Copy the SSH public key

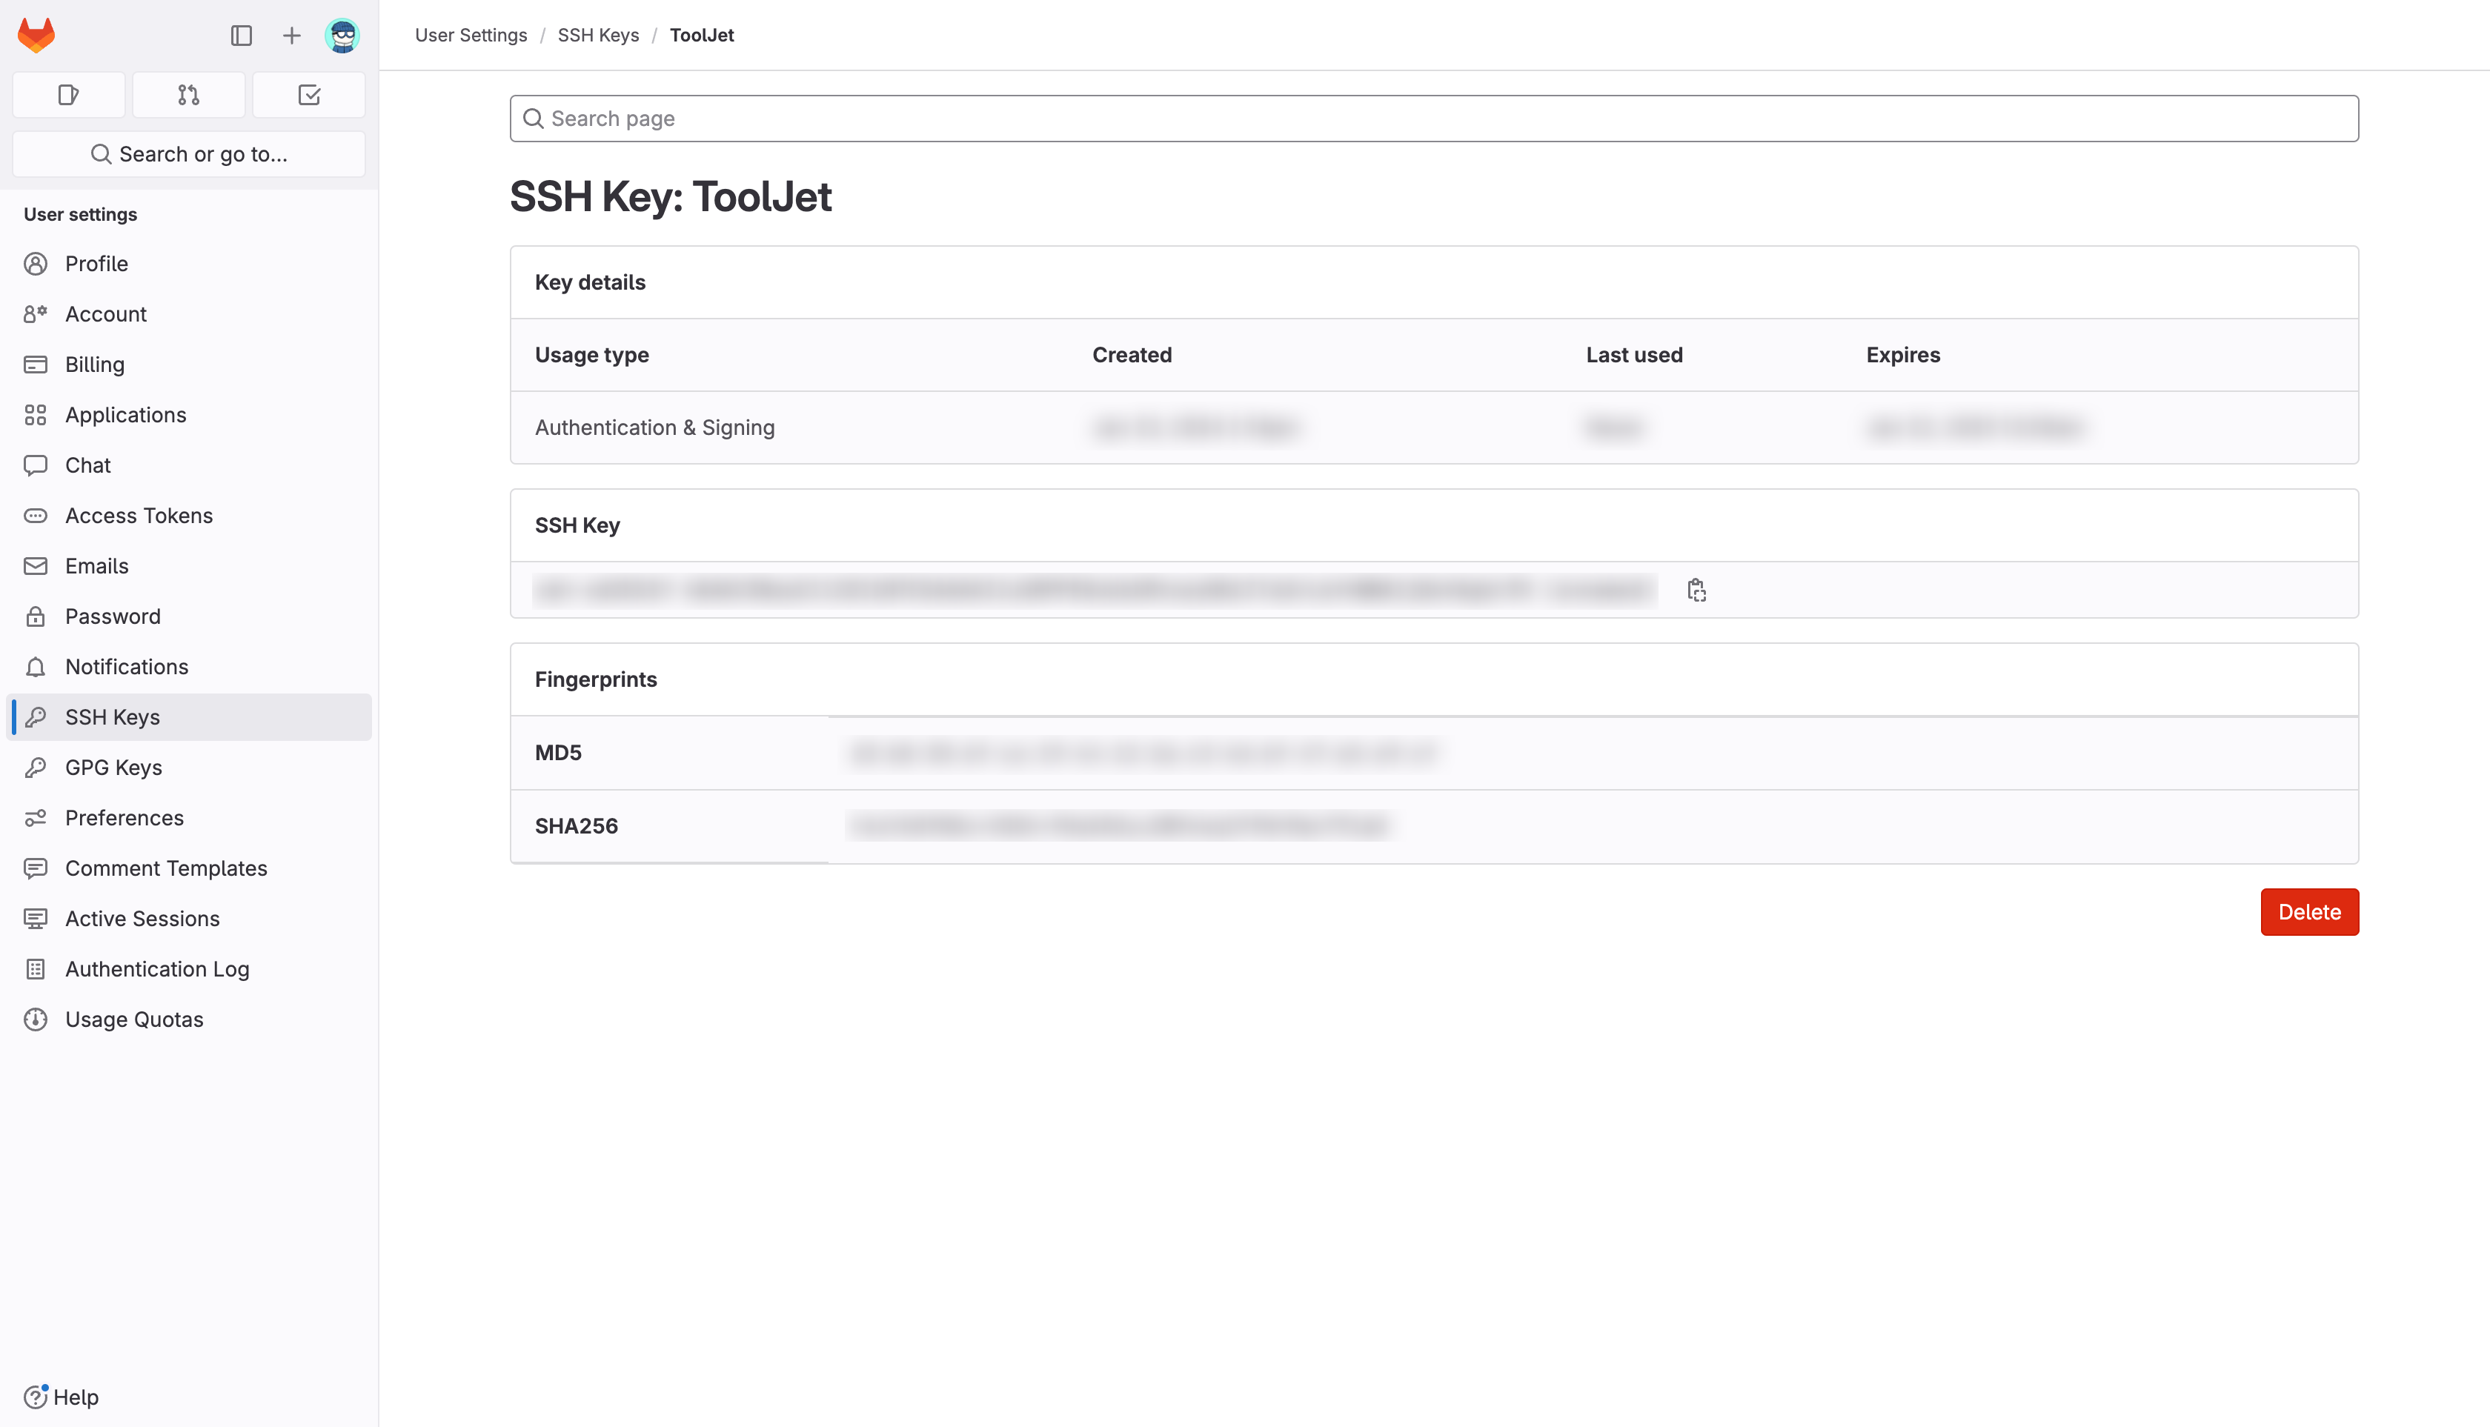1697,590
